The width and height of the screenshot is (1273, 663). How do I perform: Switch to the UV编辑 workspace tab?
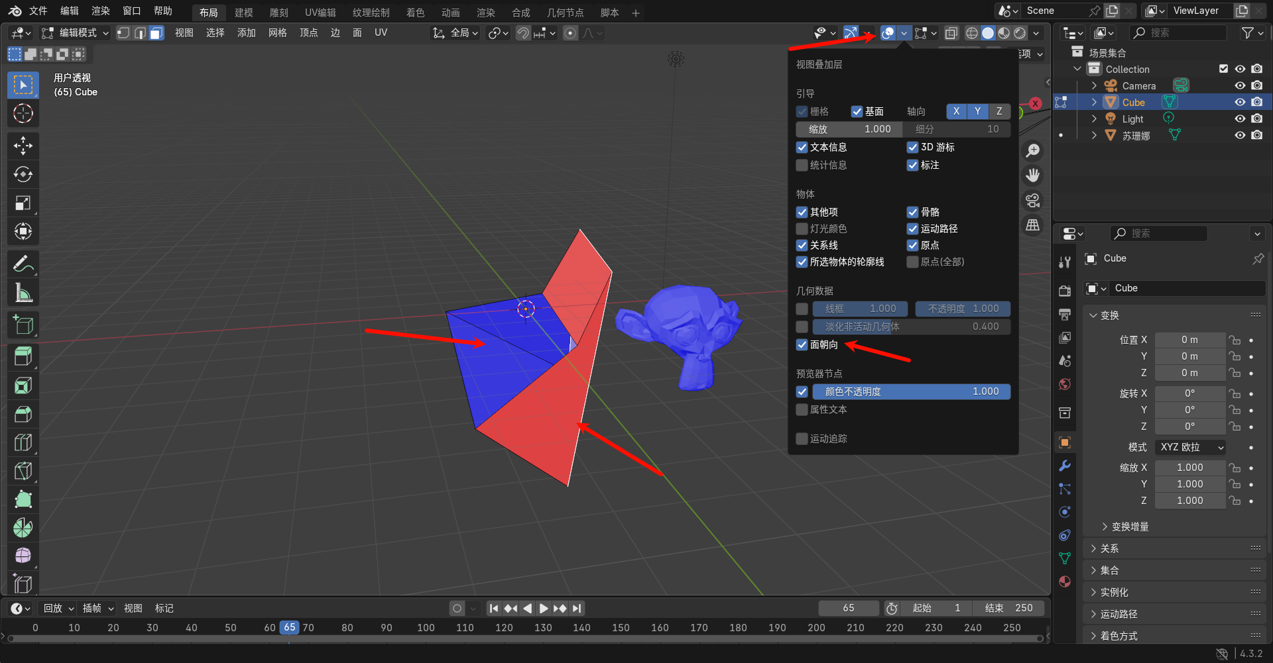pos(320,13)
